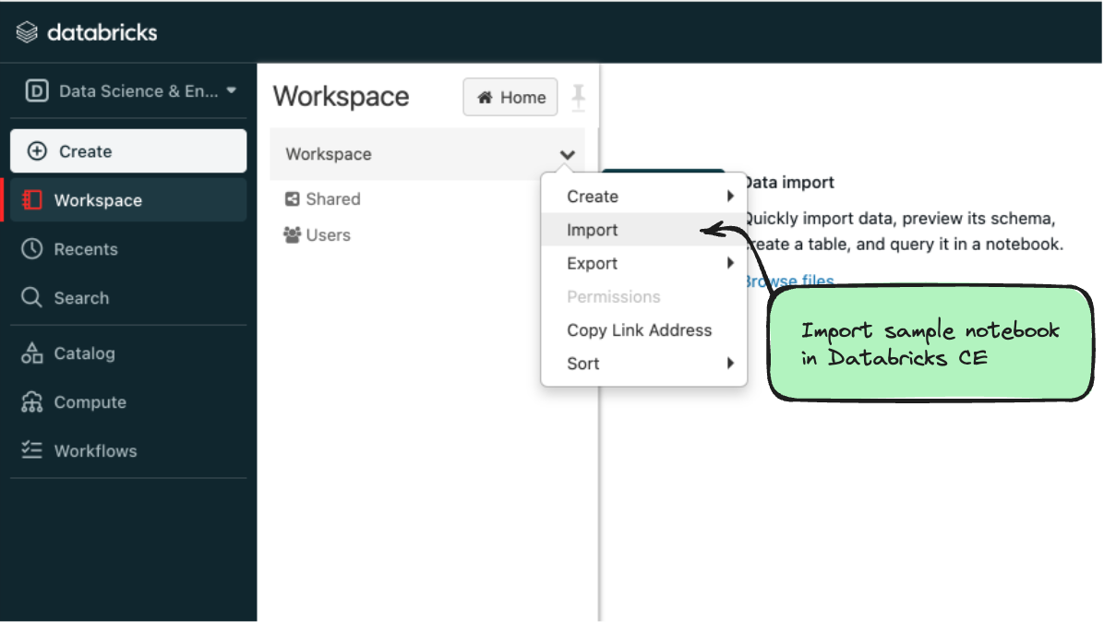Choose Copy Link Address menu item
Screen dimensions: 1104x622
click(639, 330)
